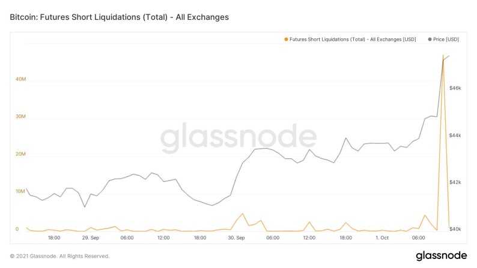Viewport: 477px width, 268px height.
Task: Click the 30. Sep date marker
Action: (236, 237)
